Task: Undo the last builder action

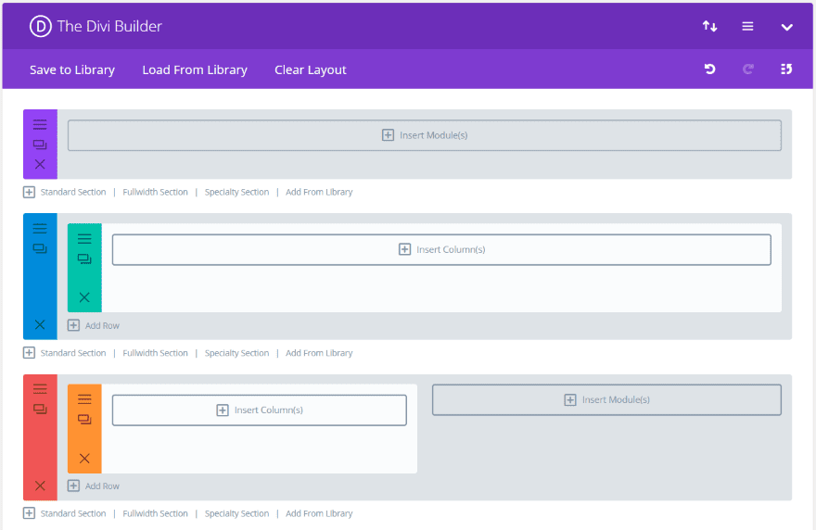Action: (710, 69)
